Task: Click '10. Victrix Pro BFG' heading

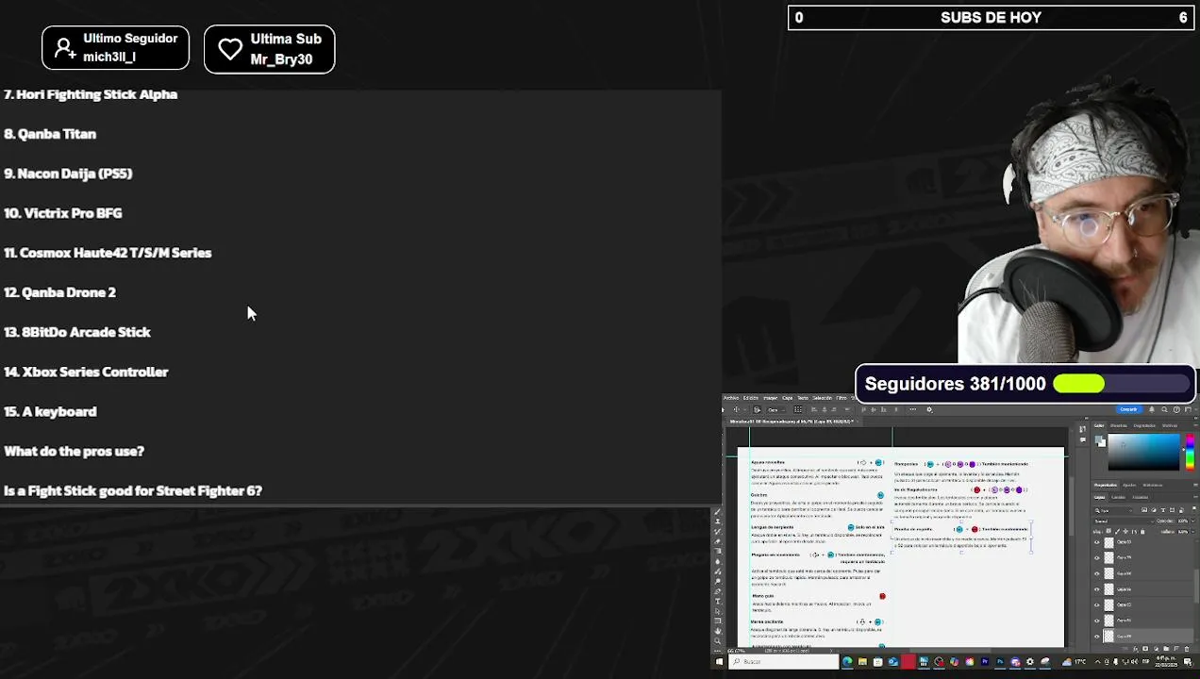Action: coord(63,213)
